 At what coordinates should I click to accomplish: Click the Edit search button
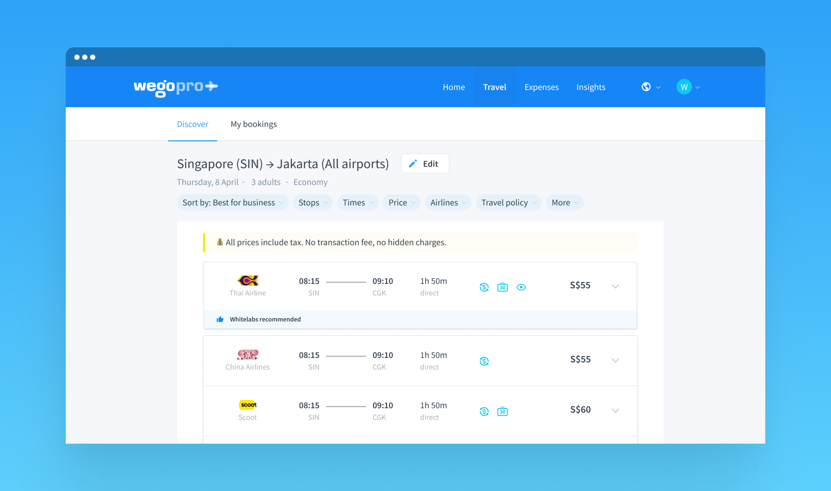pyautogui.click(x=425, y=163)
